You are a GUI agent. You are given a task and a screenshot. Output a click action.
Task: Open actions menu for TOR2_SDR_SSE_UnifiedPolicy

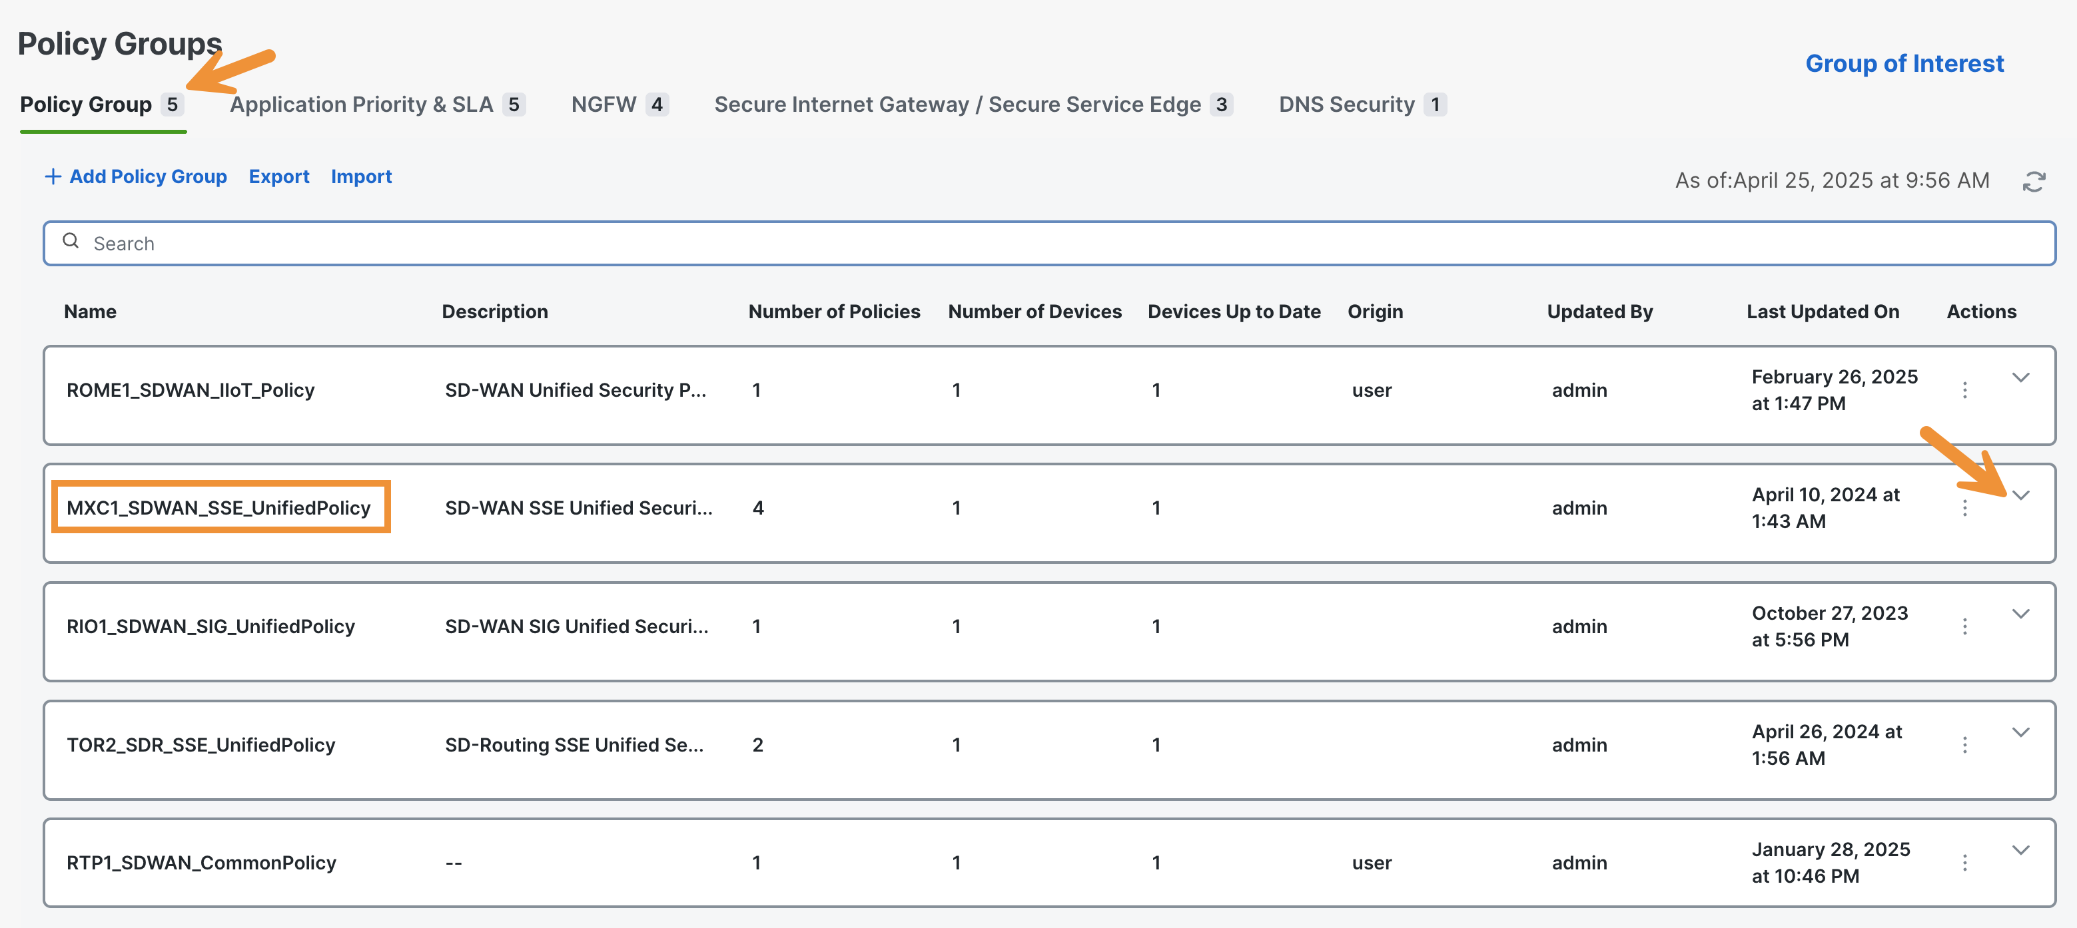coord(1965,744)
